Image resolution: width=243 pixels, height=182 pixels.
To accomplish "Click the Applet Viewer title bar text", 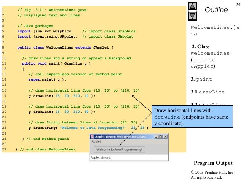I will tap(120, 137).
